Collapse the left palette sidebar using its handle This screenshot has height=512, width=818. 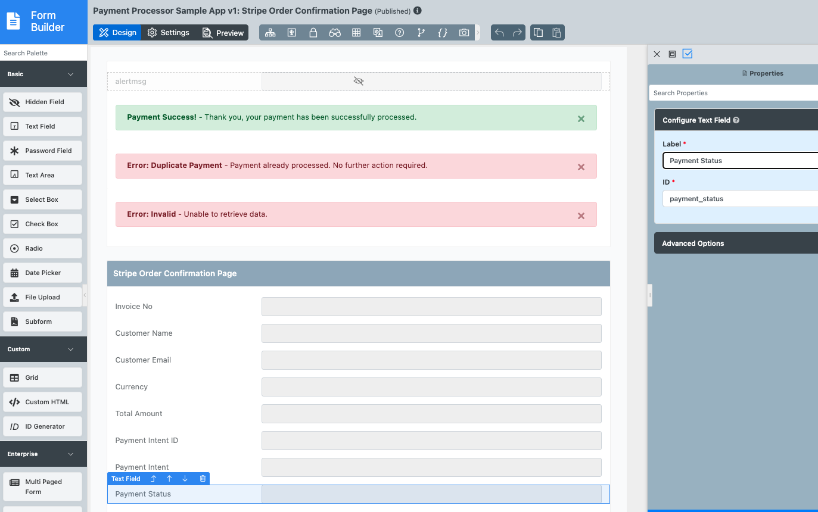(x=85, y=295)
